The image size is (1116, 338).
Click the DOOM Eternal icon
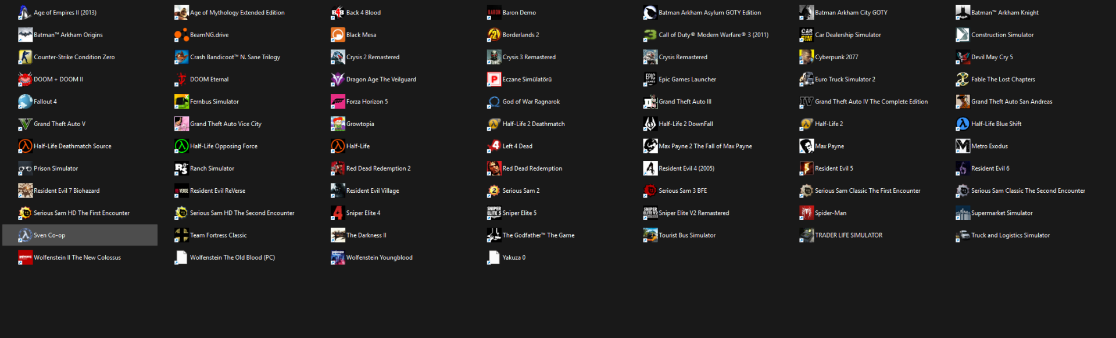pyautogui.click(x=181, y=79)
